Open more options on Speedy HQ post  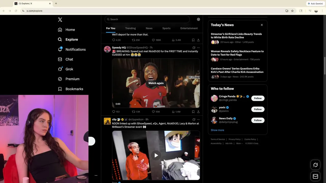click(x=198, y=48)
